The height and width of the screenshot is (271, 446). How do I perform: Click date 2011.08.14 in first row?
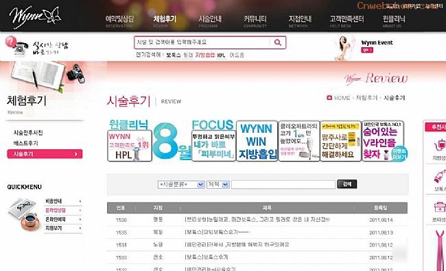(x=381, y=220)
